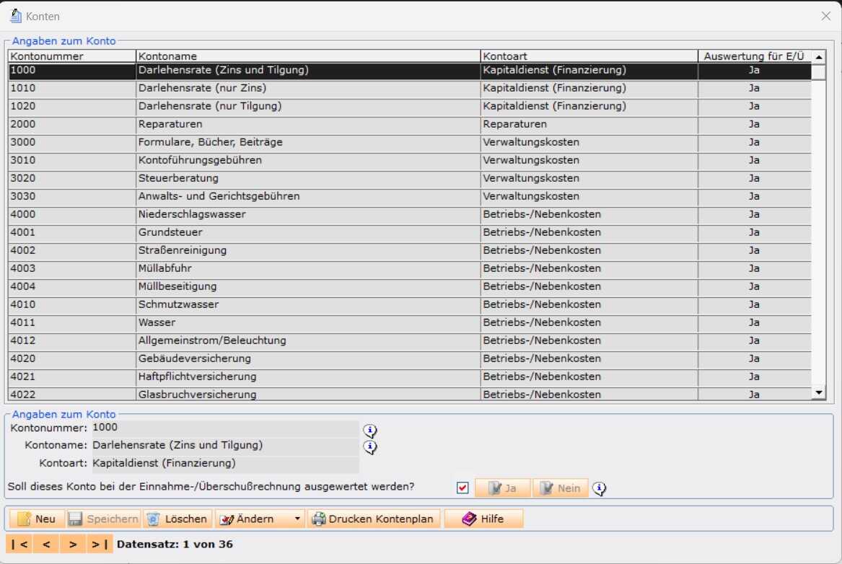
Task: Toggle the Einnahme-/Überschußrechnung checkbox
Action: pos(462,488)
